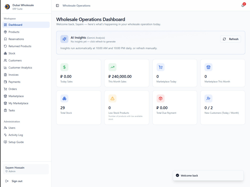
Task: Sign out of the ERP suite
Action: click(26, 181)
